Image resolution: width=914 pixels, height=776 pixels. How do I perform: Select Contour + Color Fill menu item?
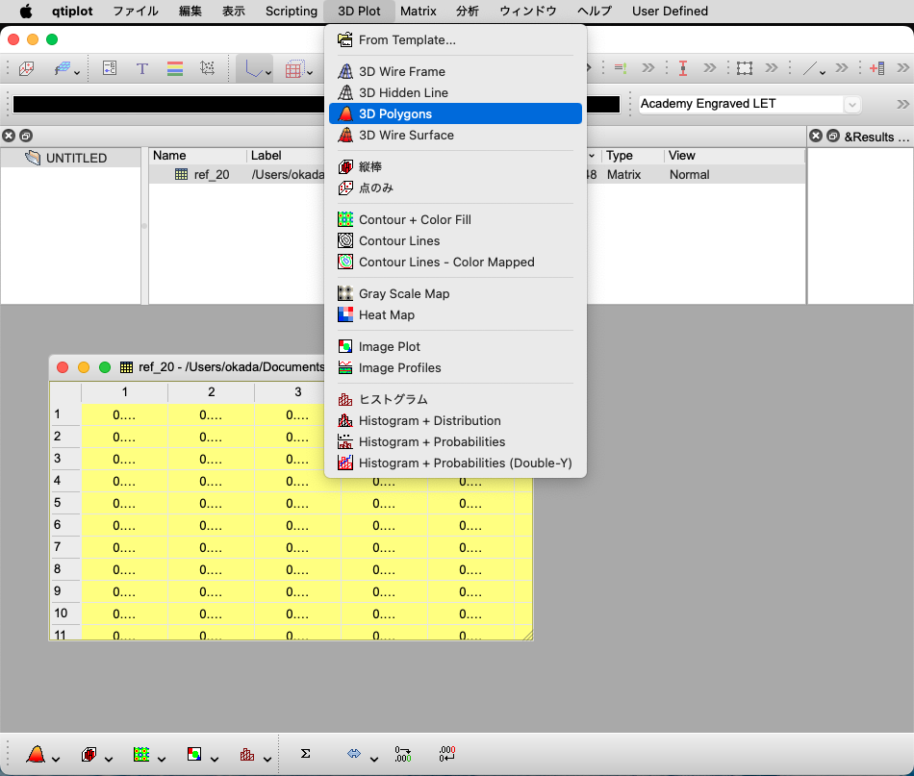[455, 219]
